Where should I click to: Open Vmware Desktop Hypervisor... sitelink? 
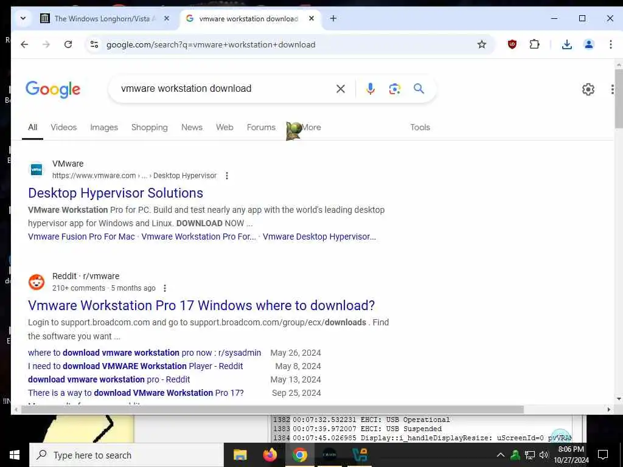(x=319, y=237)
